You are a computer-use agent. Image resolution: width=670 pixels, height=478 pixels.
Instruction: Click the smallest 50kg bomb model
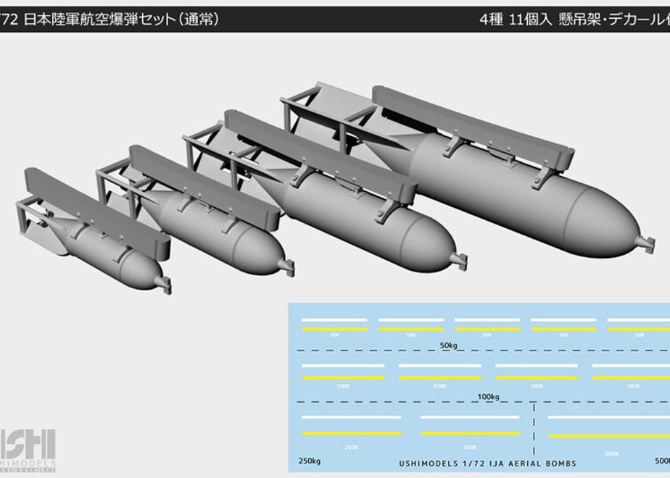tap(94, 230)
